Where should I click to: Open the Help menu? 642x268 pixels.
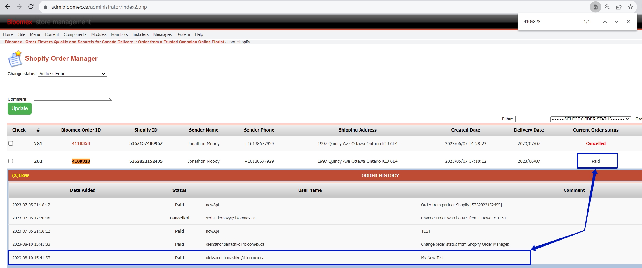click(199, 34)
